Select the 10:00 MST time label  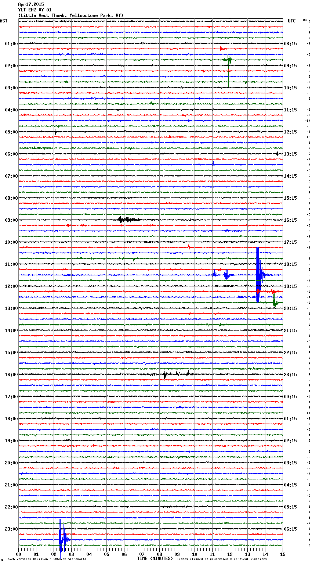pyautogui.click(x=11, y=242)
